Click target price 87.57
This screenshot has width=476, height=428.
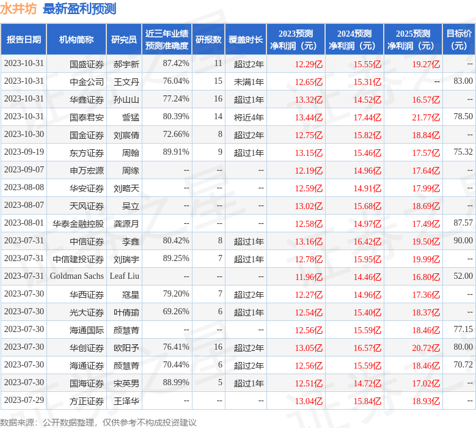[x=463, y=223]
